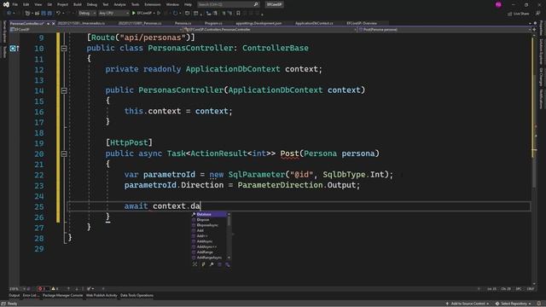The image size is (546, 307).
Task: Click the feedback icon beside Live Share
Action: (x=538, y=14)
